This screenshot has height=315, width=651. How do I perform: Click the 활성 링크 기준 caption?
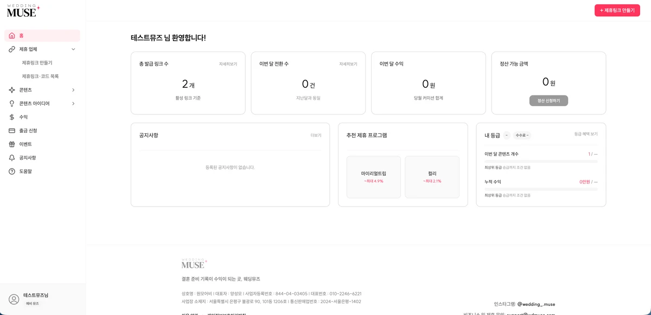point(188,98)
